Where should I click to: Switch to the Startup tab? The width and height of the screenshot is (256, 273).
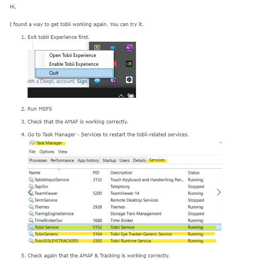coord(109,160)
